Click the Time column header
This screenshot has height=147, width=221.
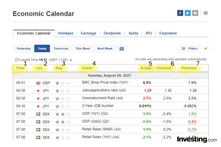[20, 68]
